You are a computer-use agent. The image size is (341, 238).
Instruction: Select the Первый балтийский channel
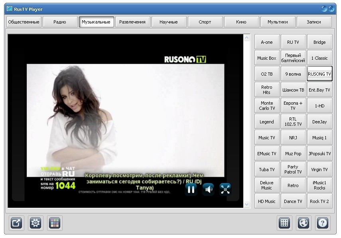point(293,58)
